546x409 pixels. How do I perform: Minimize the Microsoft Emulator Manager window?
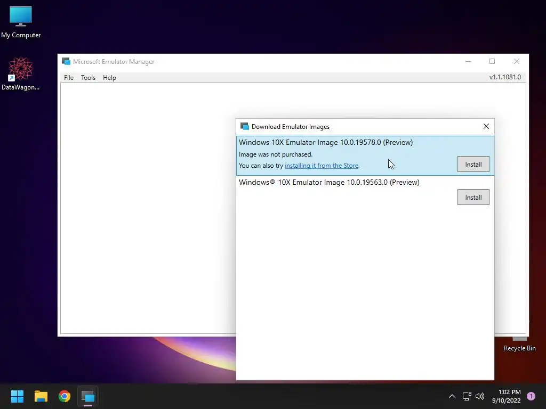click(468, 62)
